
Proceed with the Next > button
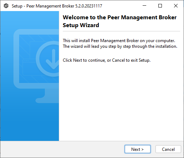[x=138, y=149]
